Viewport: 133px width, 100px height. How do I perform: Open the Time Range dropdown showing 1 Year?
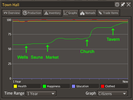tap(41, 94)
